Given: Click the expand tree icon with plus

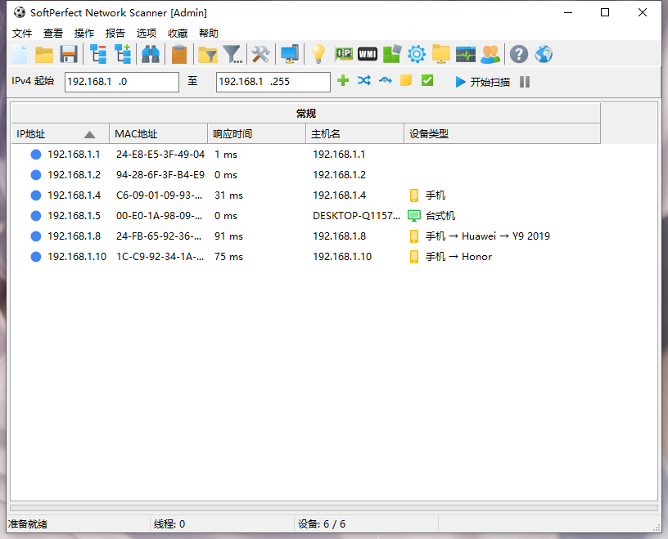Looking at the screenshot, I should [123, 54].
